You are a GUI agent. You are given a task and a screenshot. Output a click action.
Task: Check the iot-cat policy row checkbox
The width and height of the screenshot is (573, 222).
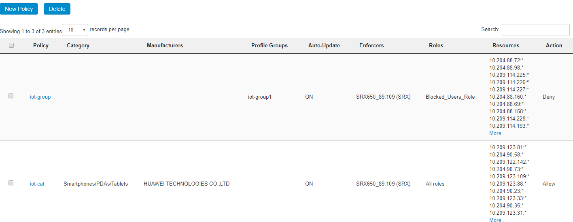pos(11,183)
